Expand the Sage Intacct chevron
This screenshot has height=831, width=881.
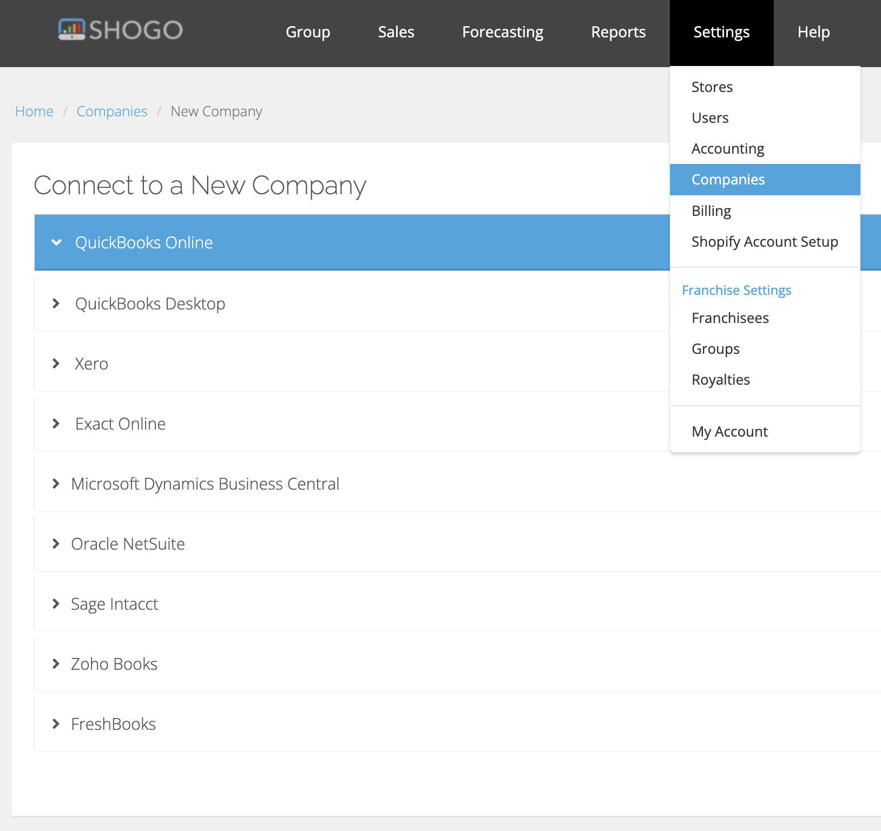pos(56,604)
